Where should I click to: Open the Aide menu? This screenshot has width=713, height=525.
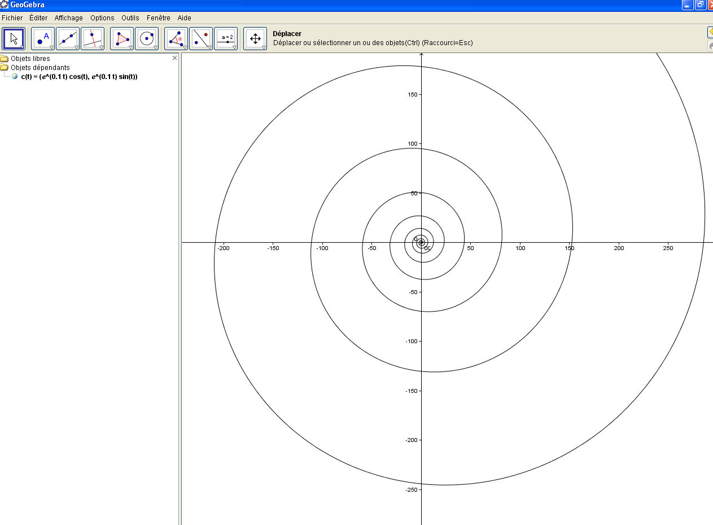184,18
